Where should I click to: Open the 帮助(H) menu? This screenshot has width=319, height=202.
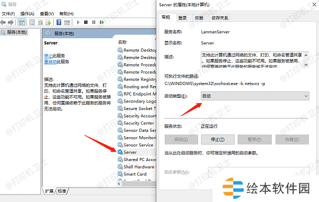tap(66, 14)
